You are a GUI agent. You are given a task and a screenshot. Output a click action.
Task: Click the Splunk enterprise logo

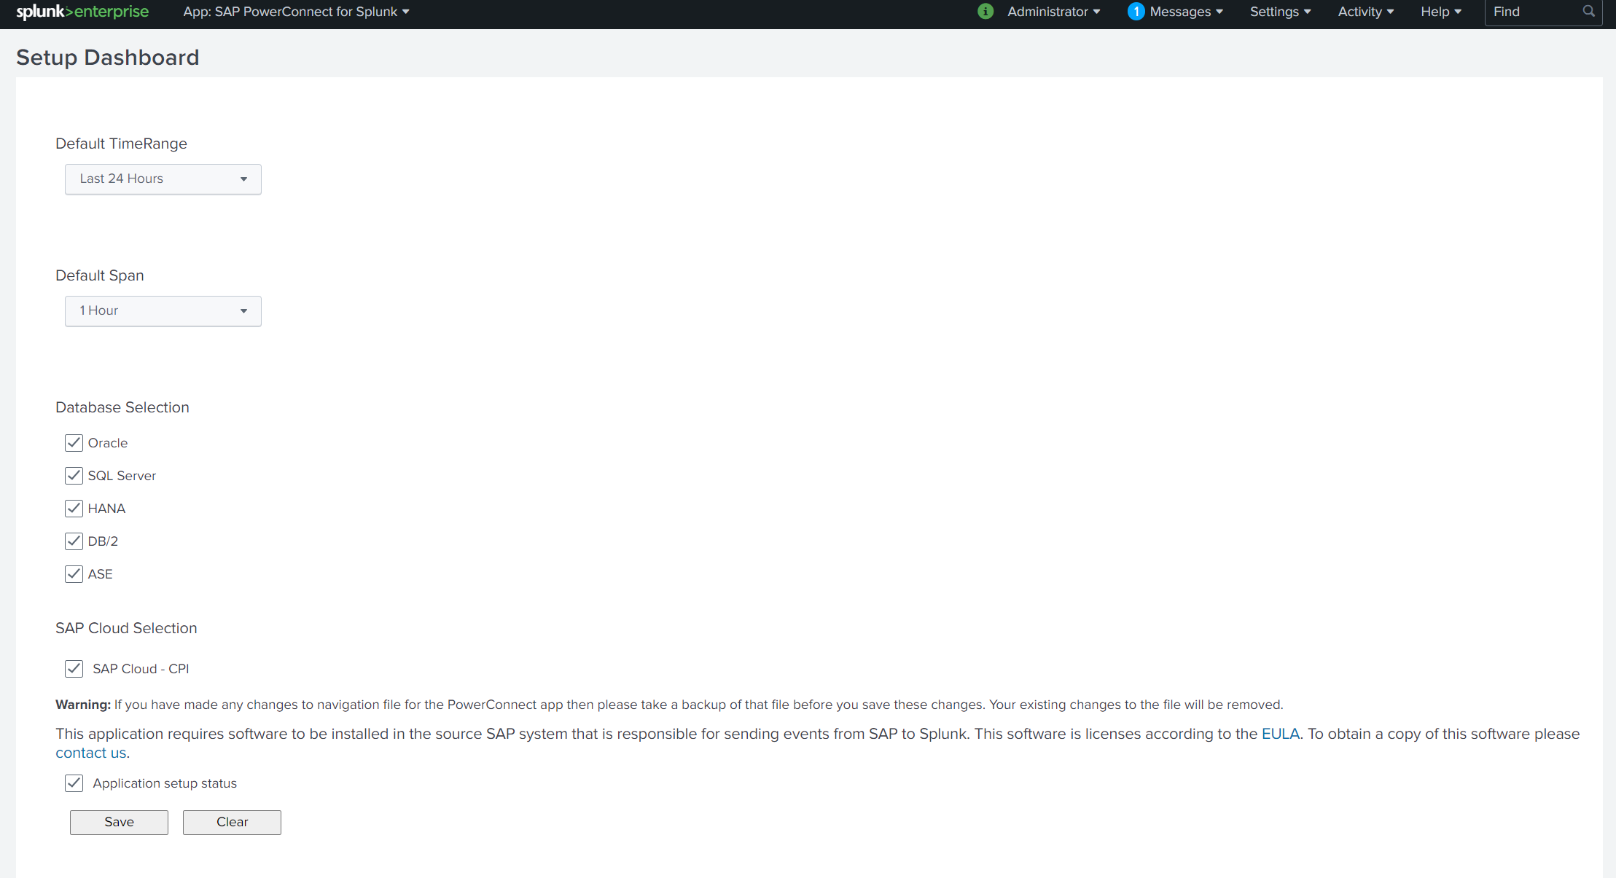[82, 12]
